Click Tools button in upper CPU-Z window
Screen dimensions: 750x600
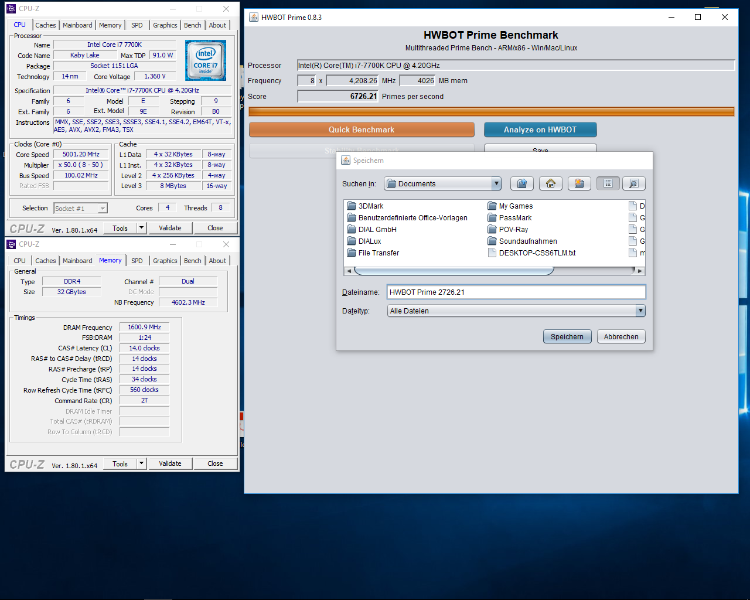click(120, 228)
